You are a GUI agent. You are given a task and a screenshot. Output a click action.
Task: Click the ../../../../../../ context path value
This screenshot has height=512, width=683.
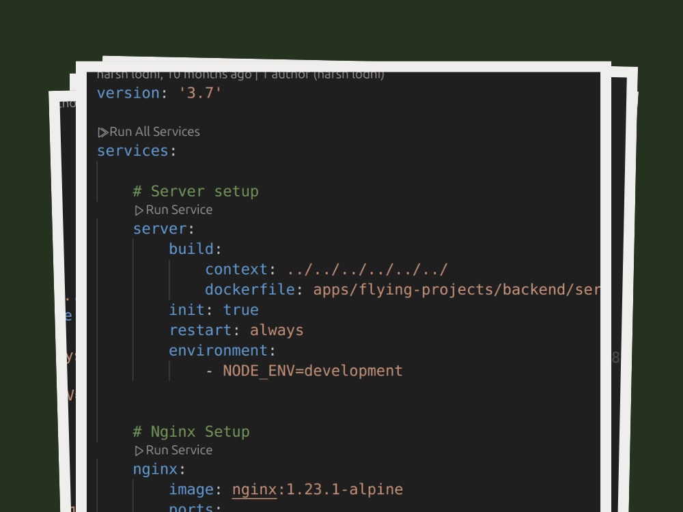point(367,270)
